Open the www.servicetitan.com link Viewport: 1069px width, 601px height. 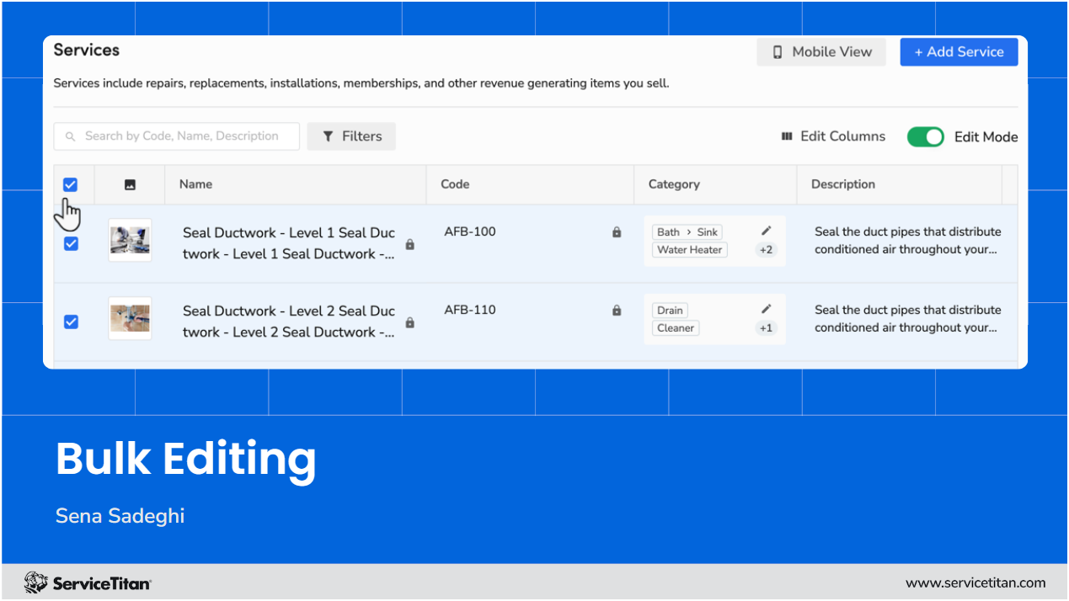click(975, 582)
